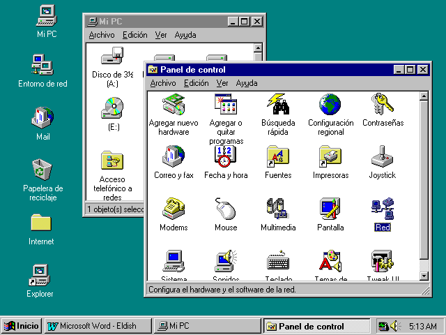The image size is (446, 335).
Task: Open Ver menu in Panel de control
Action: point(222,83)
